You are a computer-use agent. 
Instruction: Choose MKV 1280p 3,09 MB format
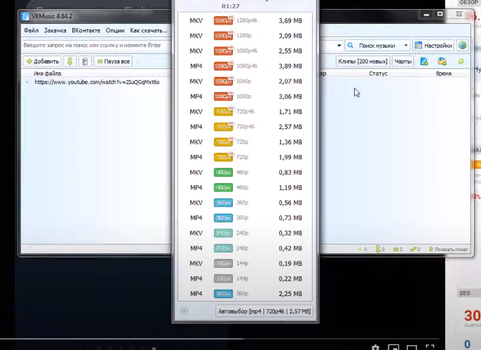[245, 36]
